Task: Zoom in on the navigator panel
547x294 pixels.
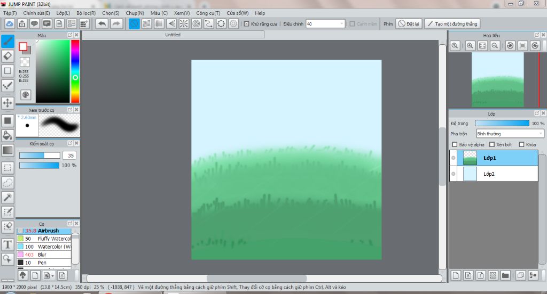Action: (x=470, y=46)
